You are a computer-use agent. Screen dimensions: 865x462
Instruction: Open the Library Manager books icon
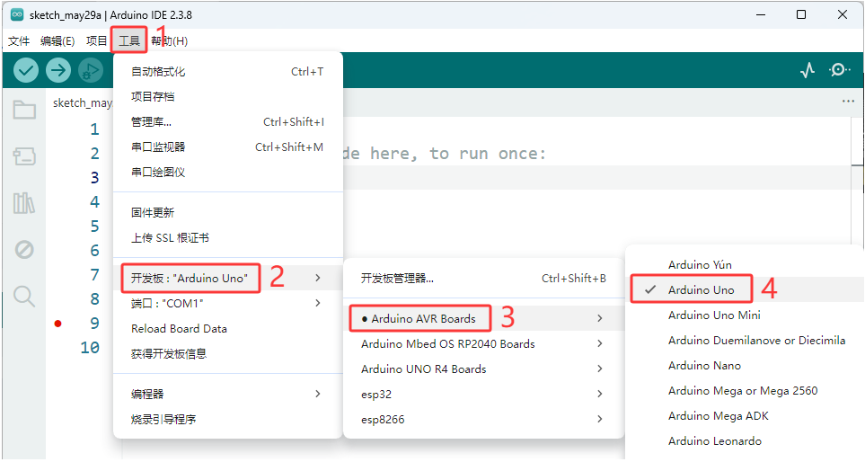24,203
